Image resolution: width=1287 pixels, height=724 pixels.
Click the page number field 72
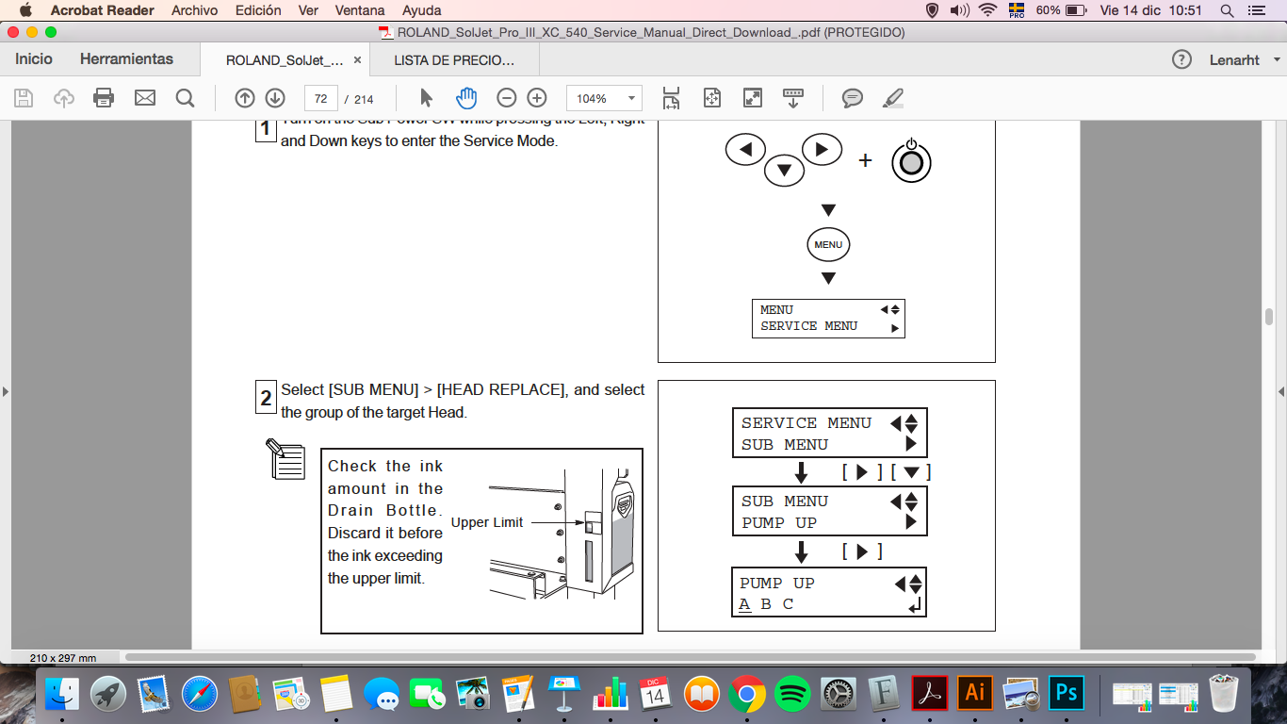pos(321,98)
